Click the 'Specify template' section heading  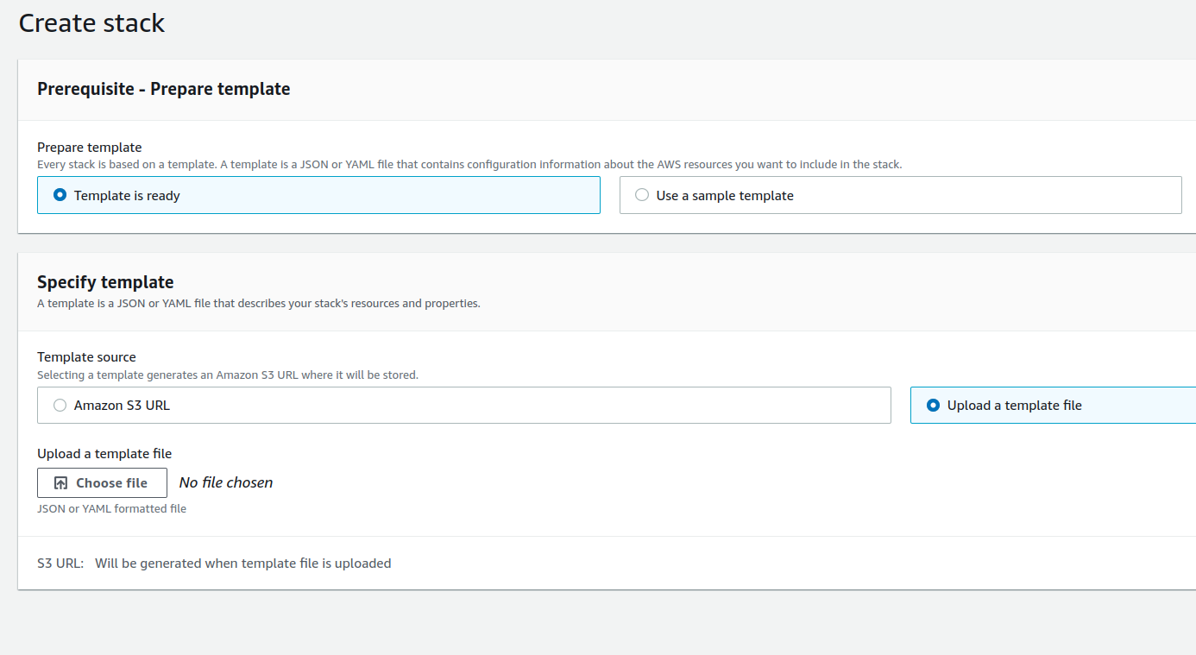[x=105, y=282]
